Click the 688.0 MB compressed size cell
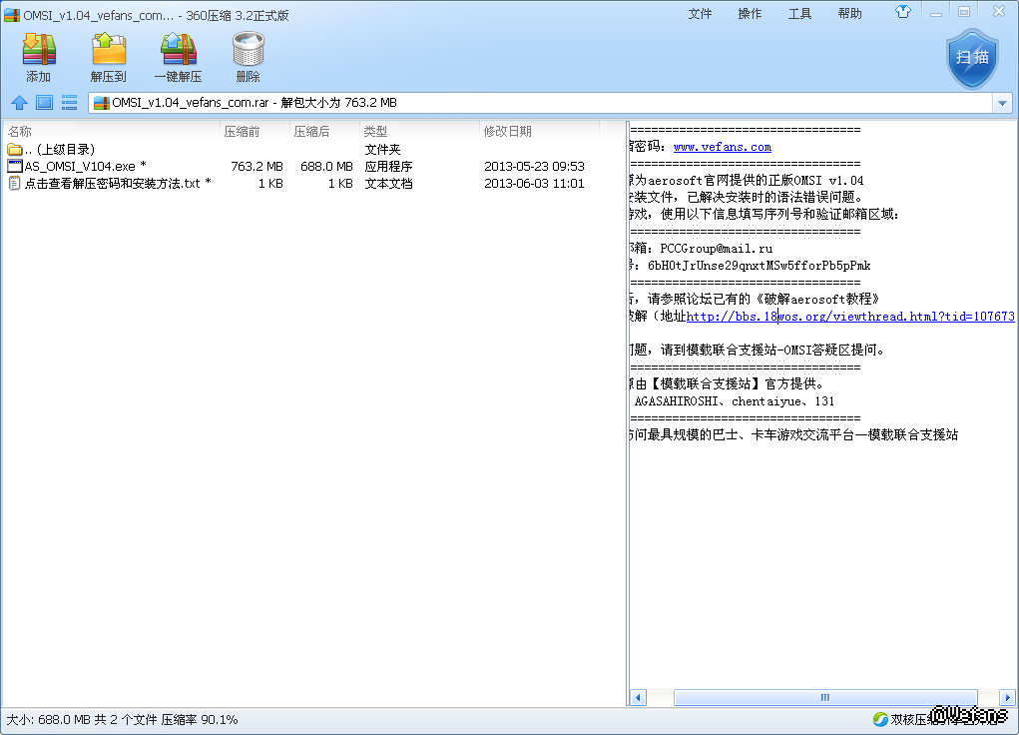 326,167
